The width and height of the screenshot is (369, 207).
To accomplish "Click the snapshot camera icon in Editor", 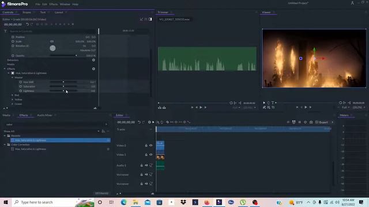I will [311, 122].
